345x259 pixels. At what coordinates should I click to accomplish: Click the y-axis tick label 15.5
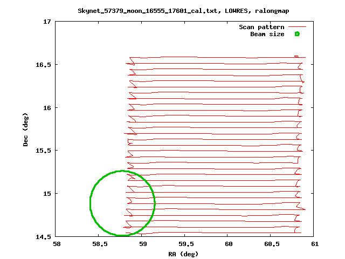43,151
